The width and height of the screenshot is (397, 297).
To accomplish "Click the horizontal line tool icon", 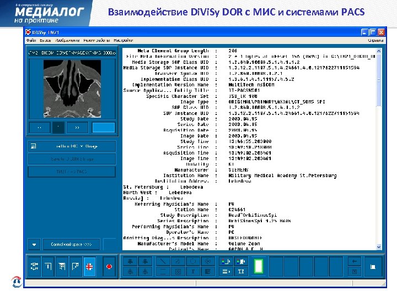I will click(163, 272).
